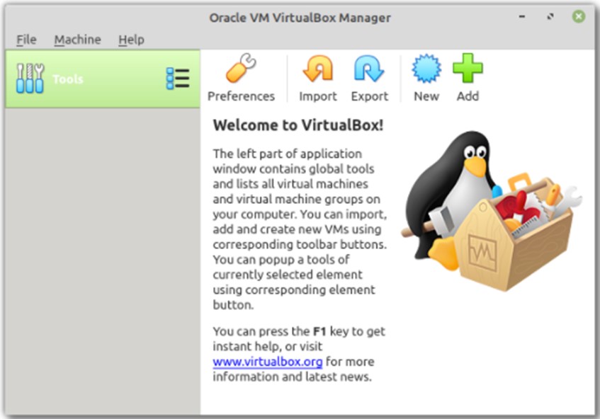Minimize the VirtualBox Manager window
Image resolution: width=600 pixels, height=419 pixels.
point(522,17)
